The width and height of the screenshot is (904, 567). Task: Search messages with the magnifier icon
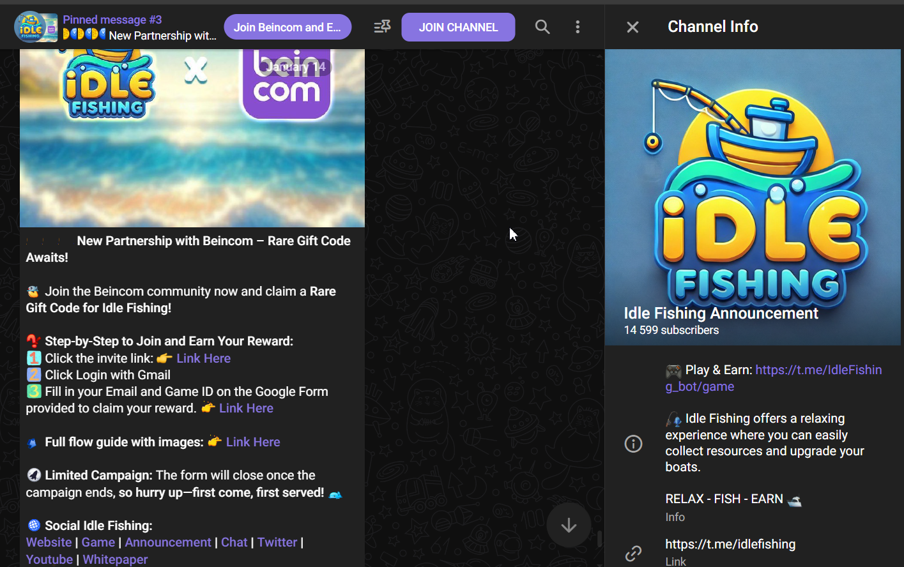(542, 27)
